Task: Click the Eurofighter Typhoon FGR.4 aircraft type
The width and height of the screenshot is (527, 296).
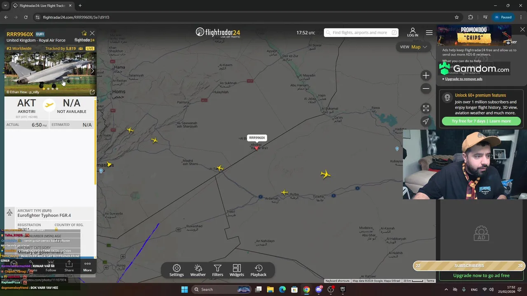Action: [44, 215]
